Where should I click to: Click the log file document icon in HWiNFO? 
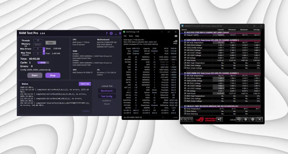[x=246, y=119]
